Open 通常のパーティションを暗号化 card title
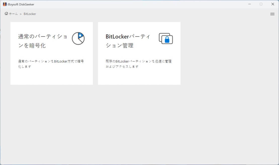 point(42,41)
